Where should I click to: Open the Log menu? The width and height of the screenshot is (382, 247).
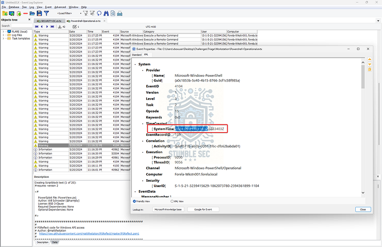(x=32, y=7)
